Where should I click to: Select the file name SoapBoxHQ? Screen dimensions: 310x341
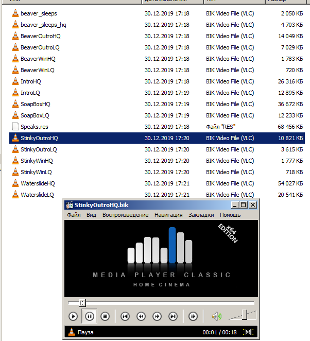click(x=35, y=104)
